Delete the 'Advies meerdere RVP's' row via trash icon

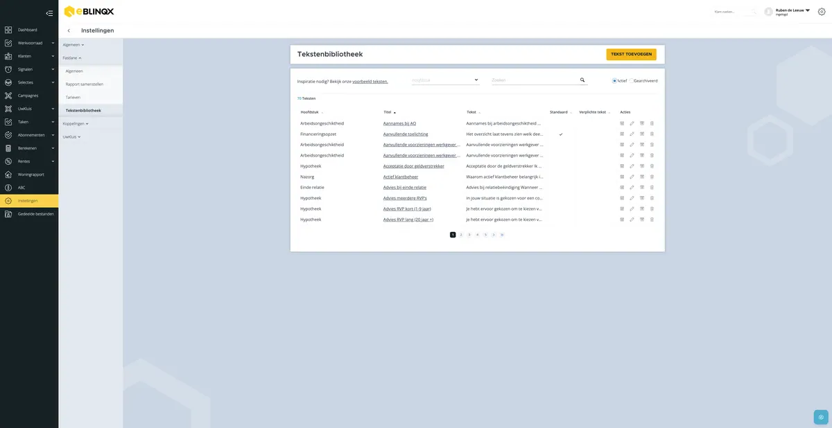click(652, 198)
